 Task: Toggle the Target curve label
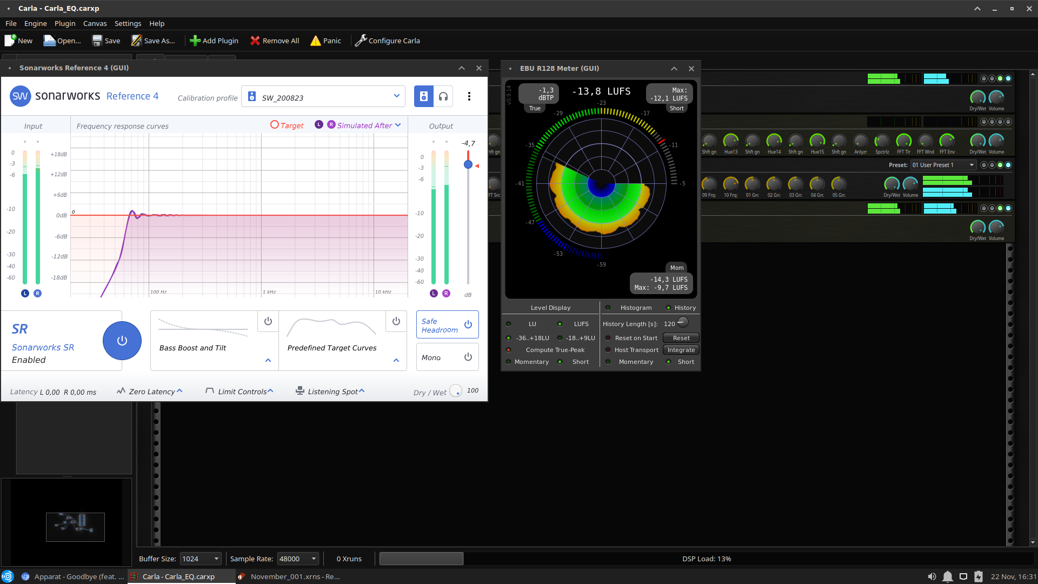287,125
